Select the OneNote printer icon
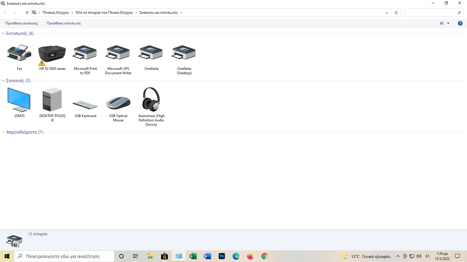The width and height of the screenshot is (467, 262). click(x=151, y=53)
